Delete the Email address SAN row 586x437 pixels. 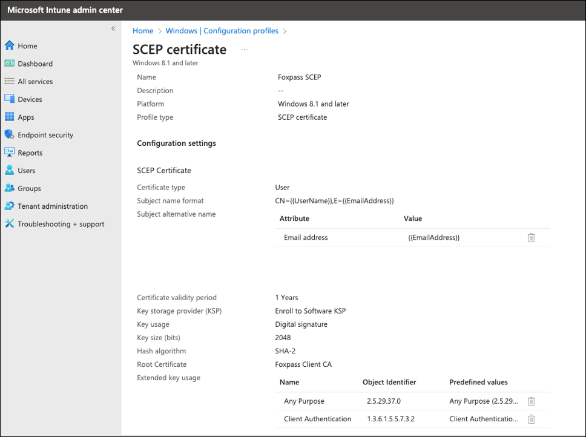[531, 237]
